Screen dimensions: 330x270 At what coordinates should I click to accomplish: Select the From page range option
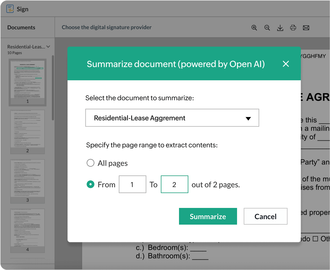tap(90, 185)
